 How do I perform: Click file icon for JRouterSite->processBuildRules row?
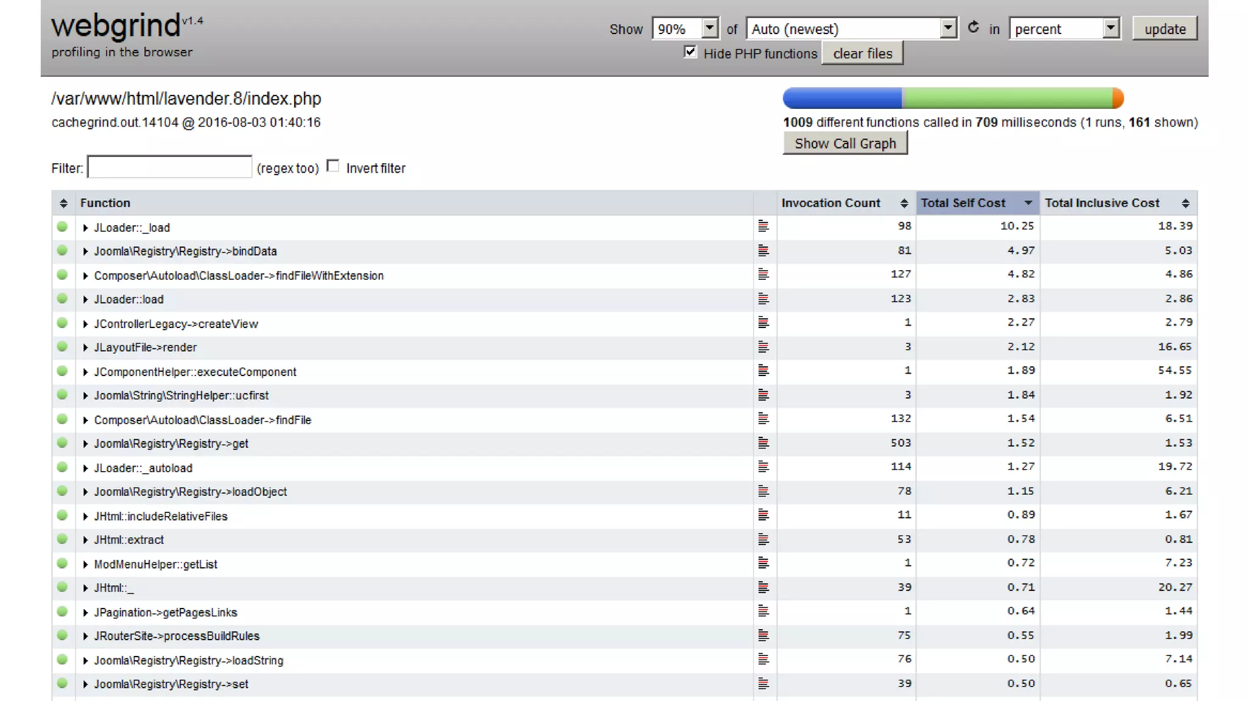click(x=764, y=635)
